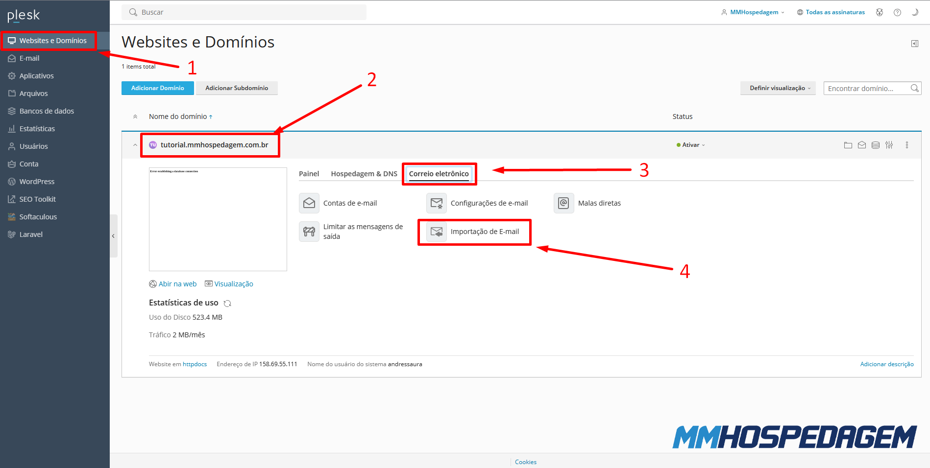This screenshot has height=468, width=930.
Task: Click the advisor icon in the top bar
Action: point(880,12)
